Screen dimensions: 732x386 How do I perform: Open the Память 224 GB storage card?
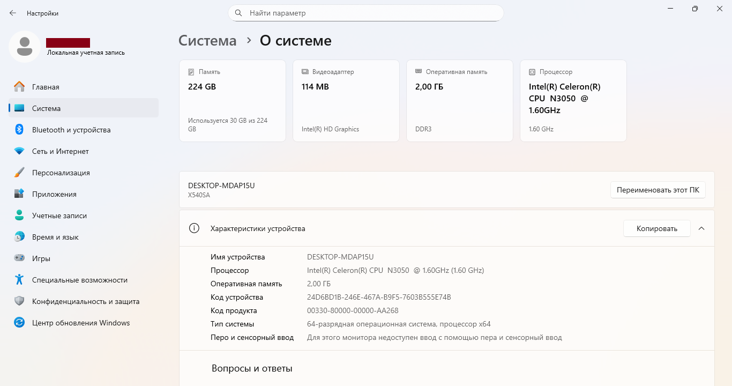(x=233, y=101)
